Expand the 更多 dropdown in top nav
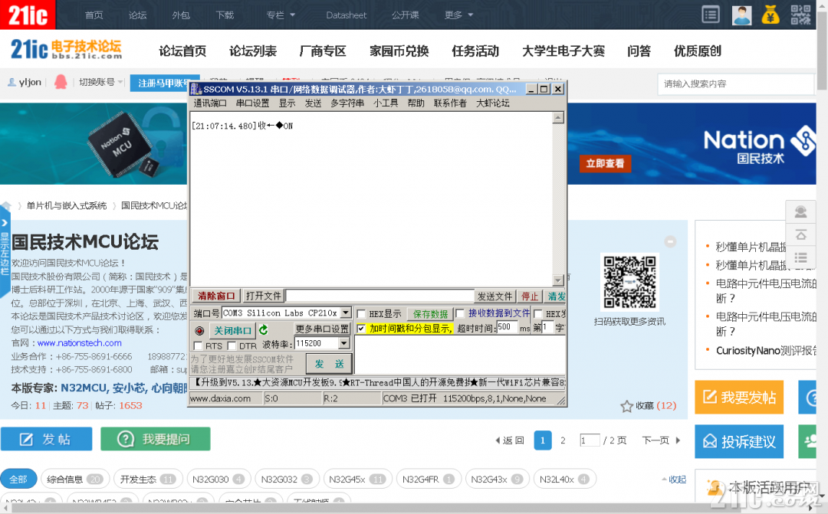The image size is (828, 514). [458, 15]
